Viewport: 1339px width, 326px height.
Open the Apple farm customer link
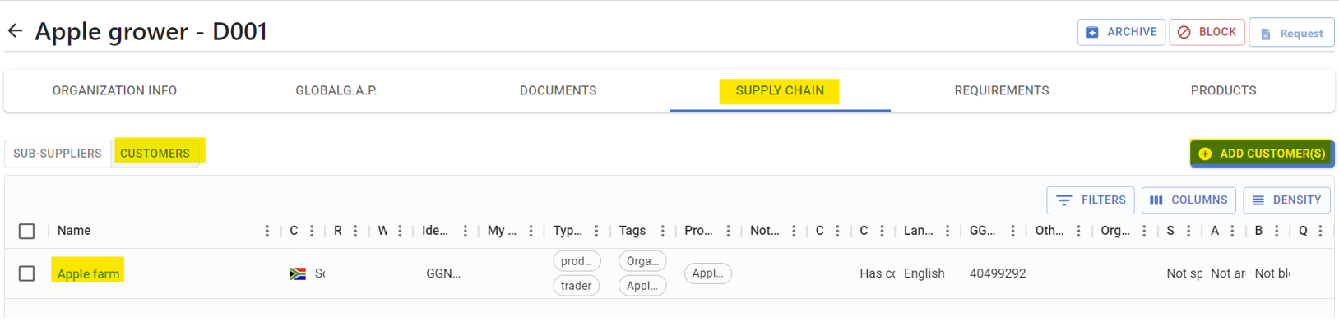tap(88, 273)
